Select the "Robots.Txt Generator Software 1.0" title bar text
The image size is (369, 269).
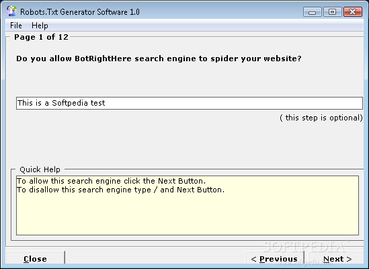(80, 12)
